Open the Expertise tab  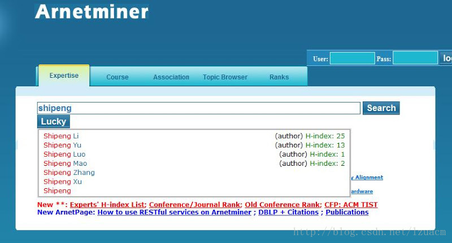pyautogui.click(x=64, y=76)
